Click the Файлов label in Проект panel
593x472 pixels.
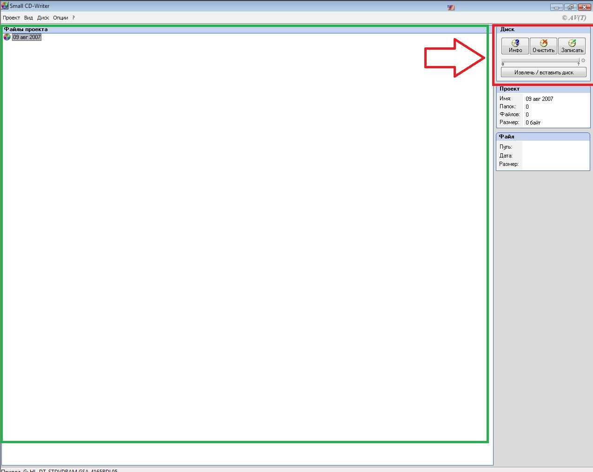click(x=509, y=114)
